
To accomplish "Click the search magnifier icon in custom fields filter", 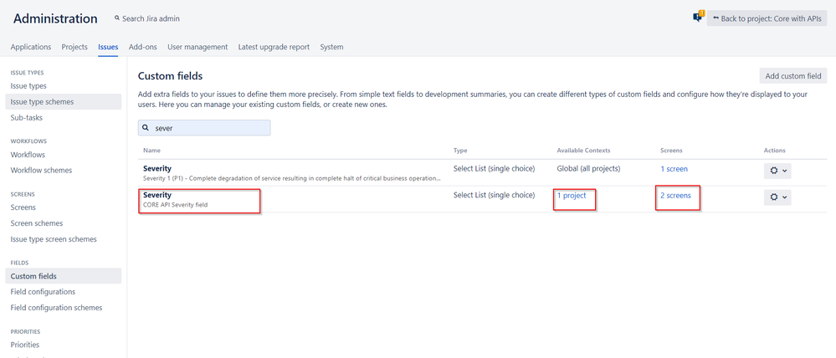I will click(146, 128).
